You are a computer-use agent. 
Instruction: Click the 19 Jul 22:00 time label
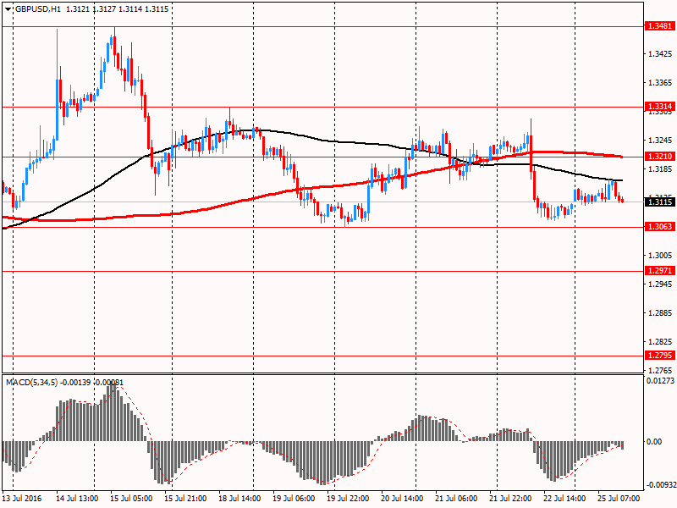pos(348,499)
